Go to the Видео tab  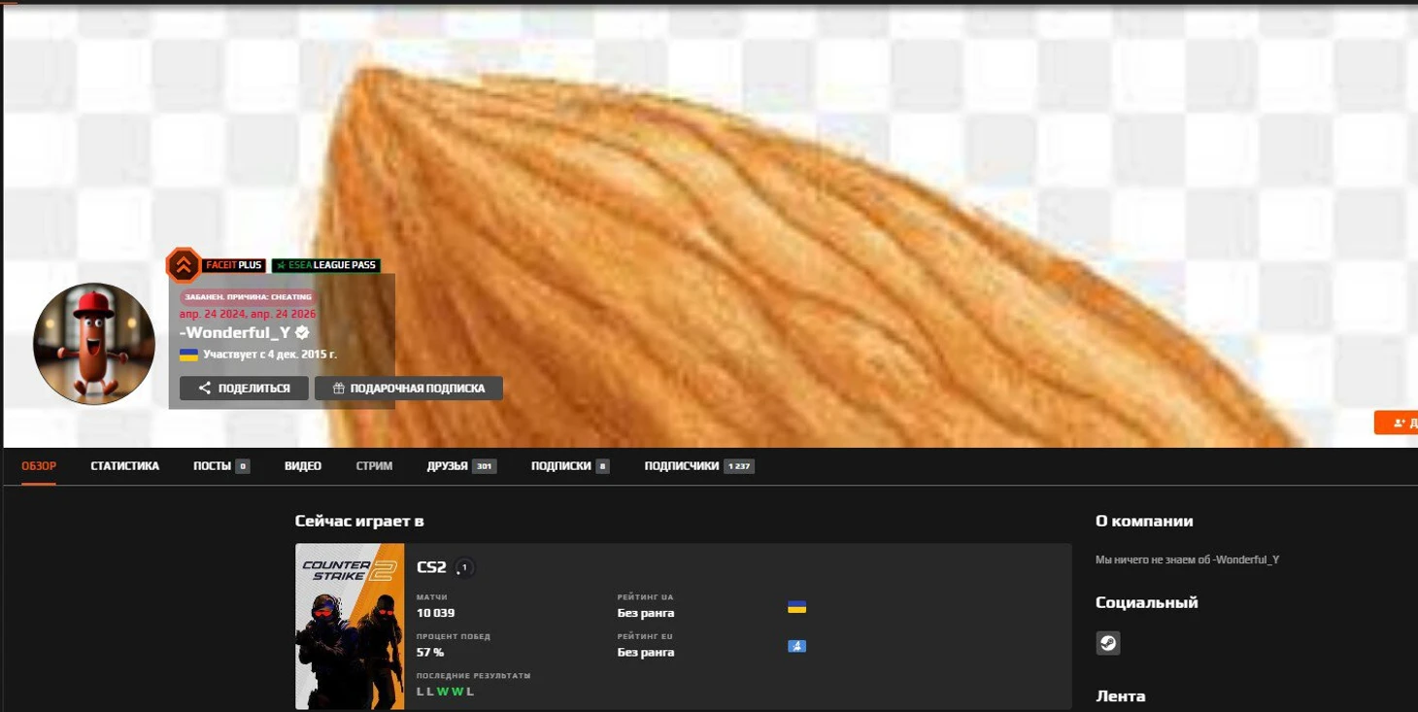(302, 466)
